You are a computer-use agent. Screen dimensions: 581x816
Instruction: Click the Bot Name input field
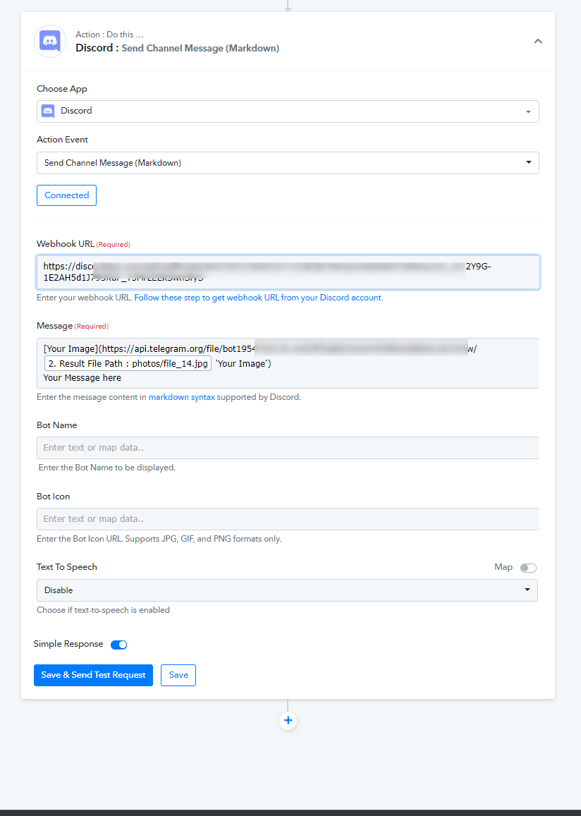pos(288,448)
